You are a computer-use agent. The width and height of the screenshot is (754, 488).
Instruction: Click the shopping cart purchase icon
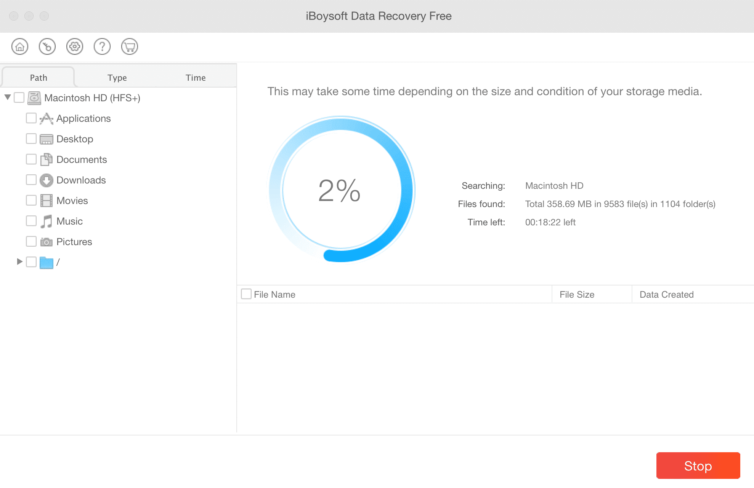(130, 47)
